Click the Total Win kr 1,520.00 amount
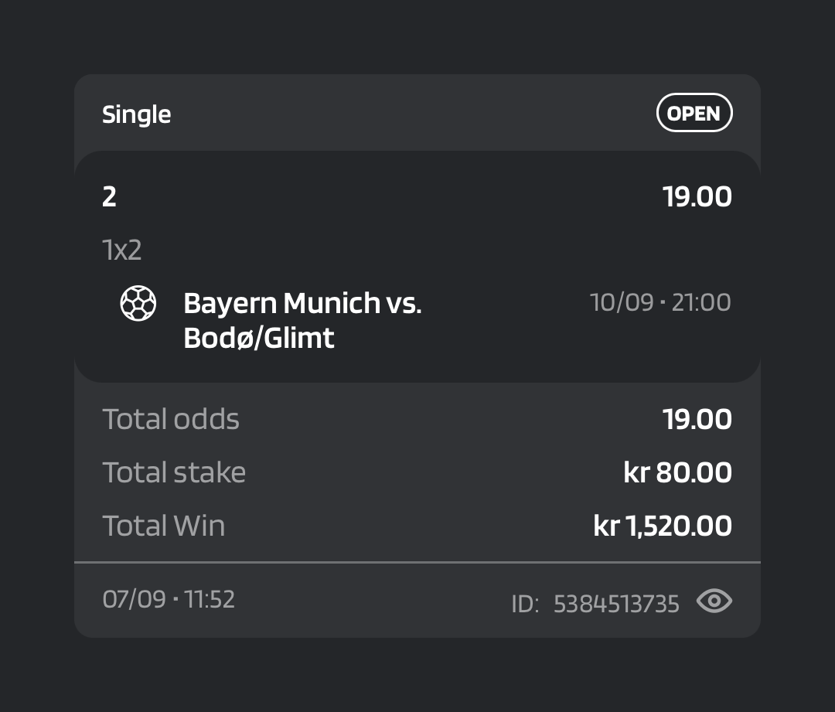The height and width of the screenshot is (712, 835). tap(663, 526)
